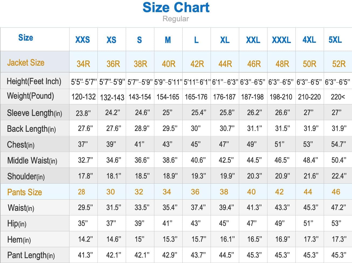The image size is (352, 263).
Task: Select the XXS size column header
Action: [x=82, y=40]
